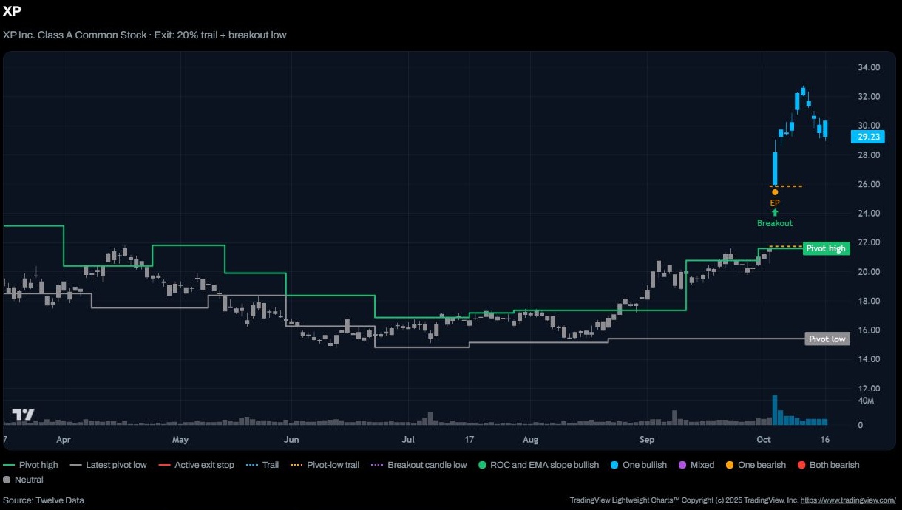902x510 pixels.
Task: Click the Jul label on time axis
Action: tap(408, 440)
